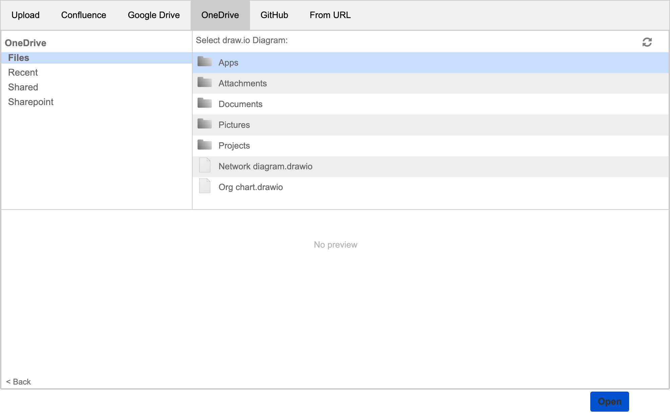Select the Pictures folder name
The height and width of the screenshot is (415, 670).
coord(234,125)
